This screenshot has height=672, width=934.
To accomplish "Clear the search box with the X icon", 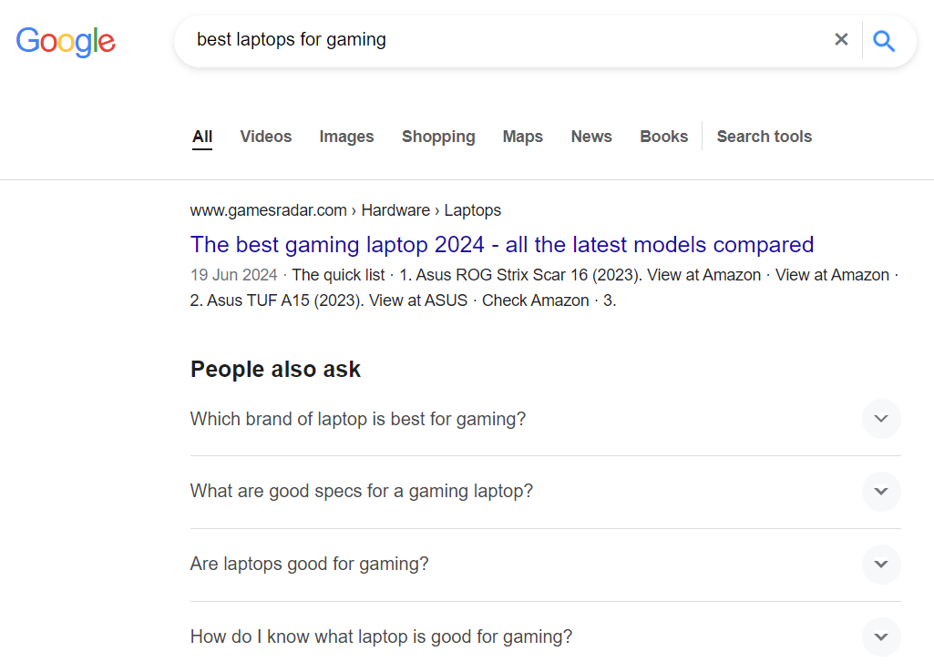I will [841, 39].
